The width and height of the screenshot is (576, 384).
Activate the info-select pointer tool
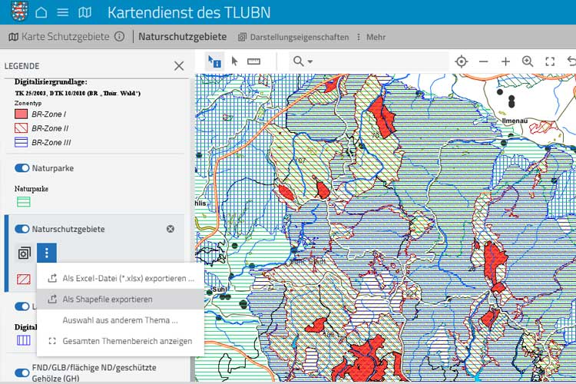[214, 61]
